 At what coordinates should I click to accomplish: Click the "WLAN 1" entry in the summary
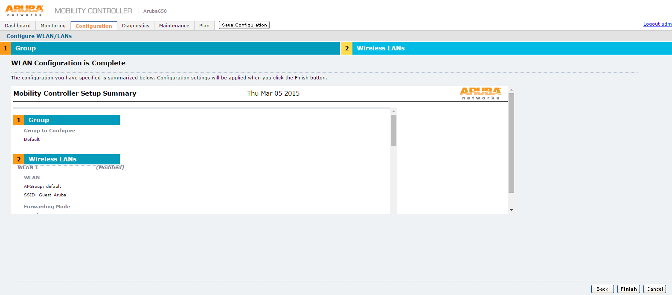coord(28,167)
